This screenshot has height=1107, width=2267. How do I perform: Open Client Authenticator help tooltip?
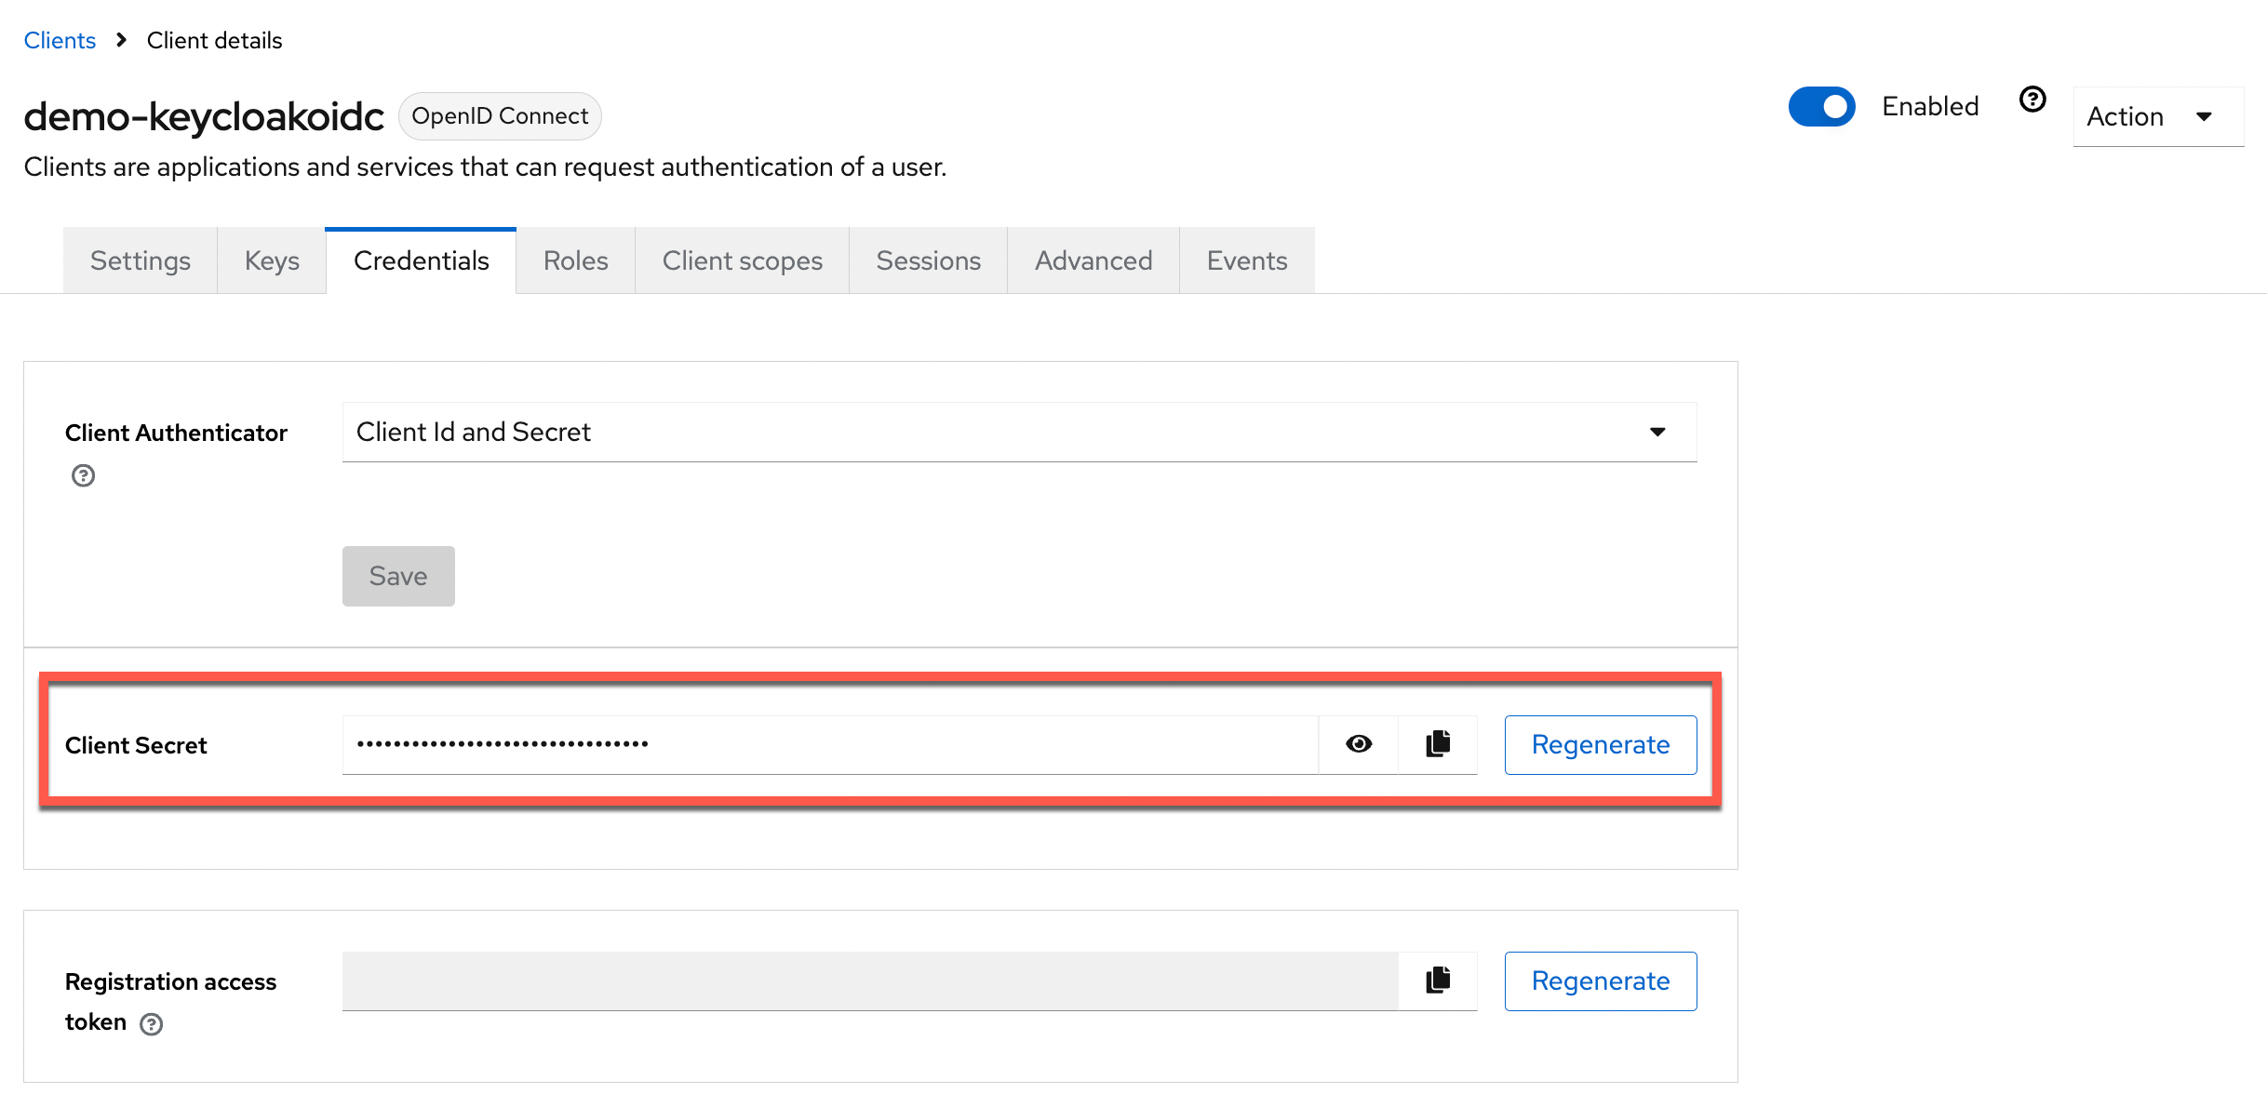pyautogui.click(x=84, y=476)
